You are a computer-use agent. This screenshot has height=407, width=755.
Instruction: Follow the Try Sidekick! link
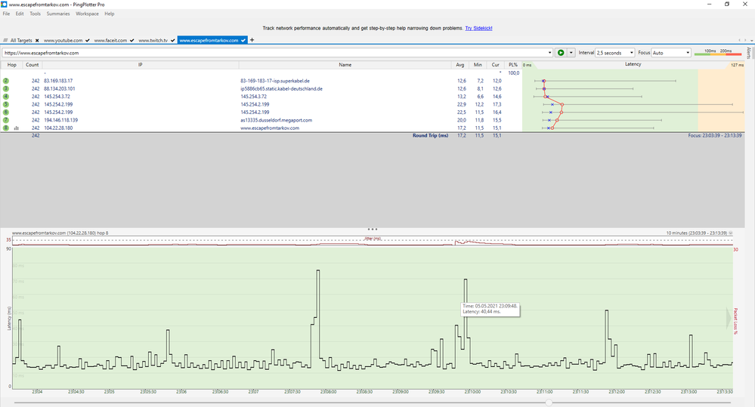click(x=478, y=29)
